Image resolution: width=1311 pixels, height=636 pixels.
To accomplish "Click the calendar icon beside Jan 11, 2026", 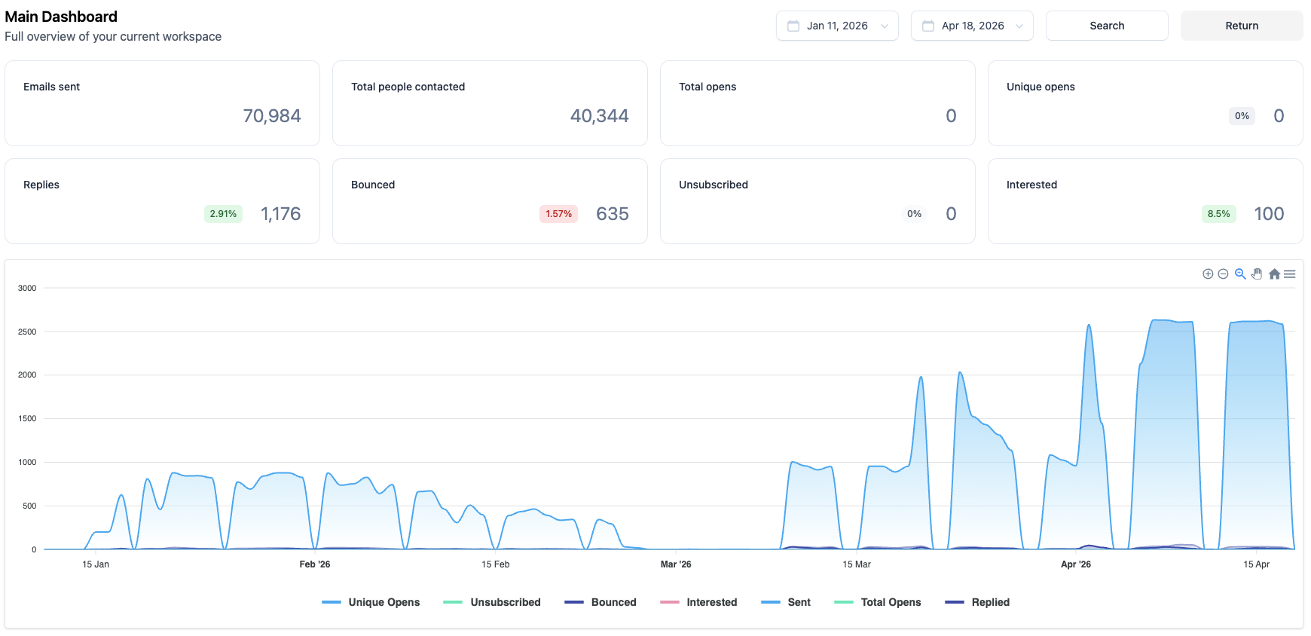I will (793, 26).
